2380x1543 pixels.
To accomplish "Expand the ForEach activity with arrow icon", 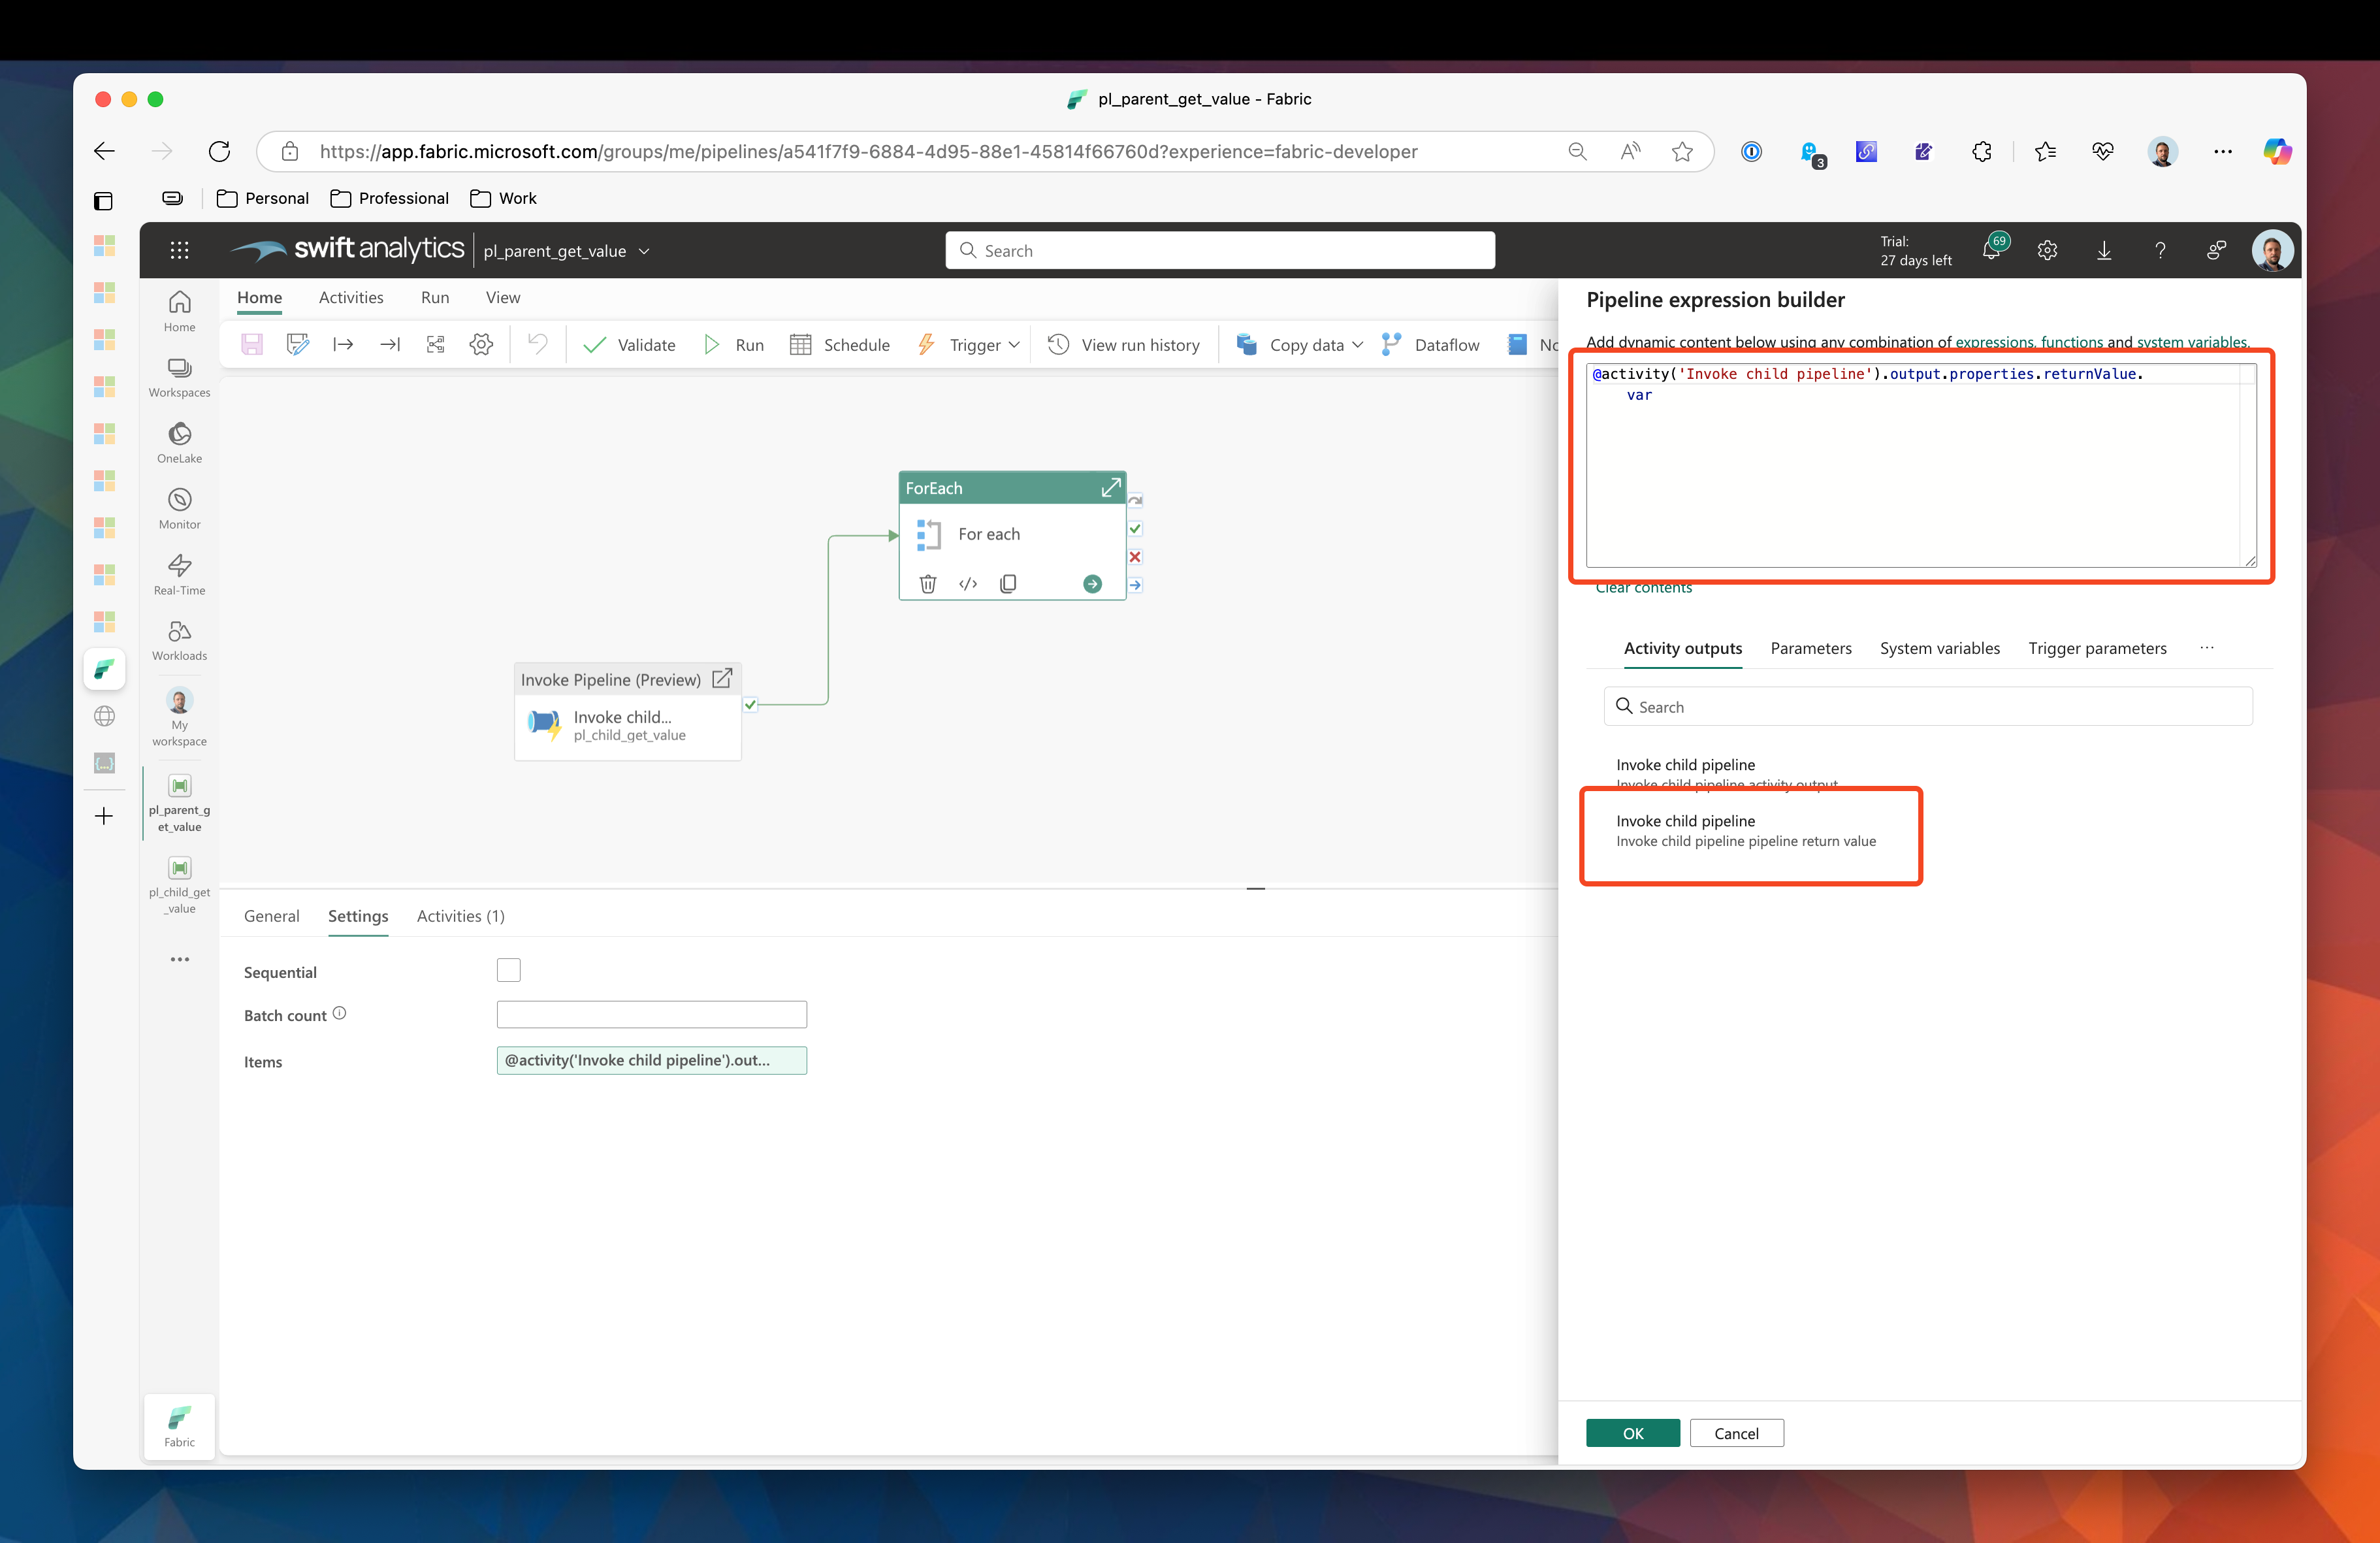I will [1110, 488].
